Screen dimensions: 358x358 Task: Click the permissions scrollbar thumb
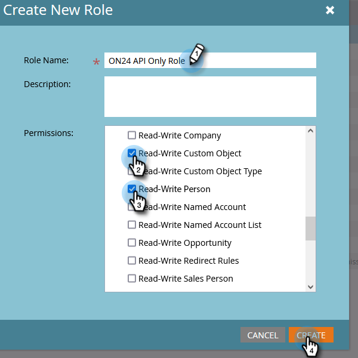310,229
